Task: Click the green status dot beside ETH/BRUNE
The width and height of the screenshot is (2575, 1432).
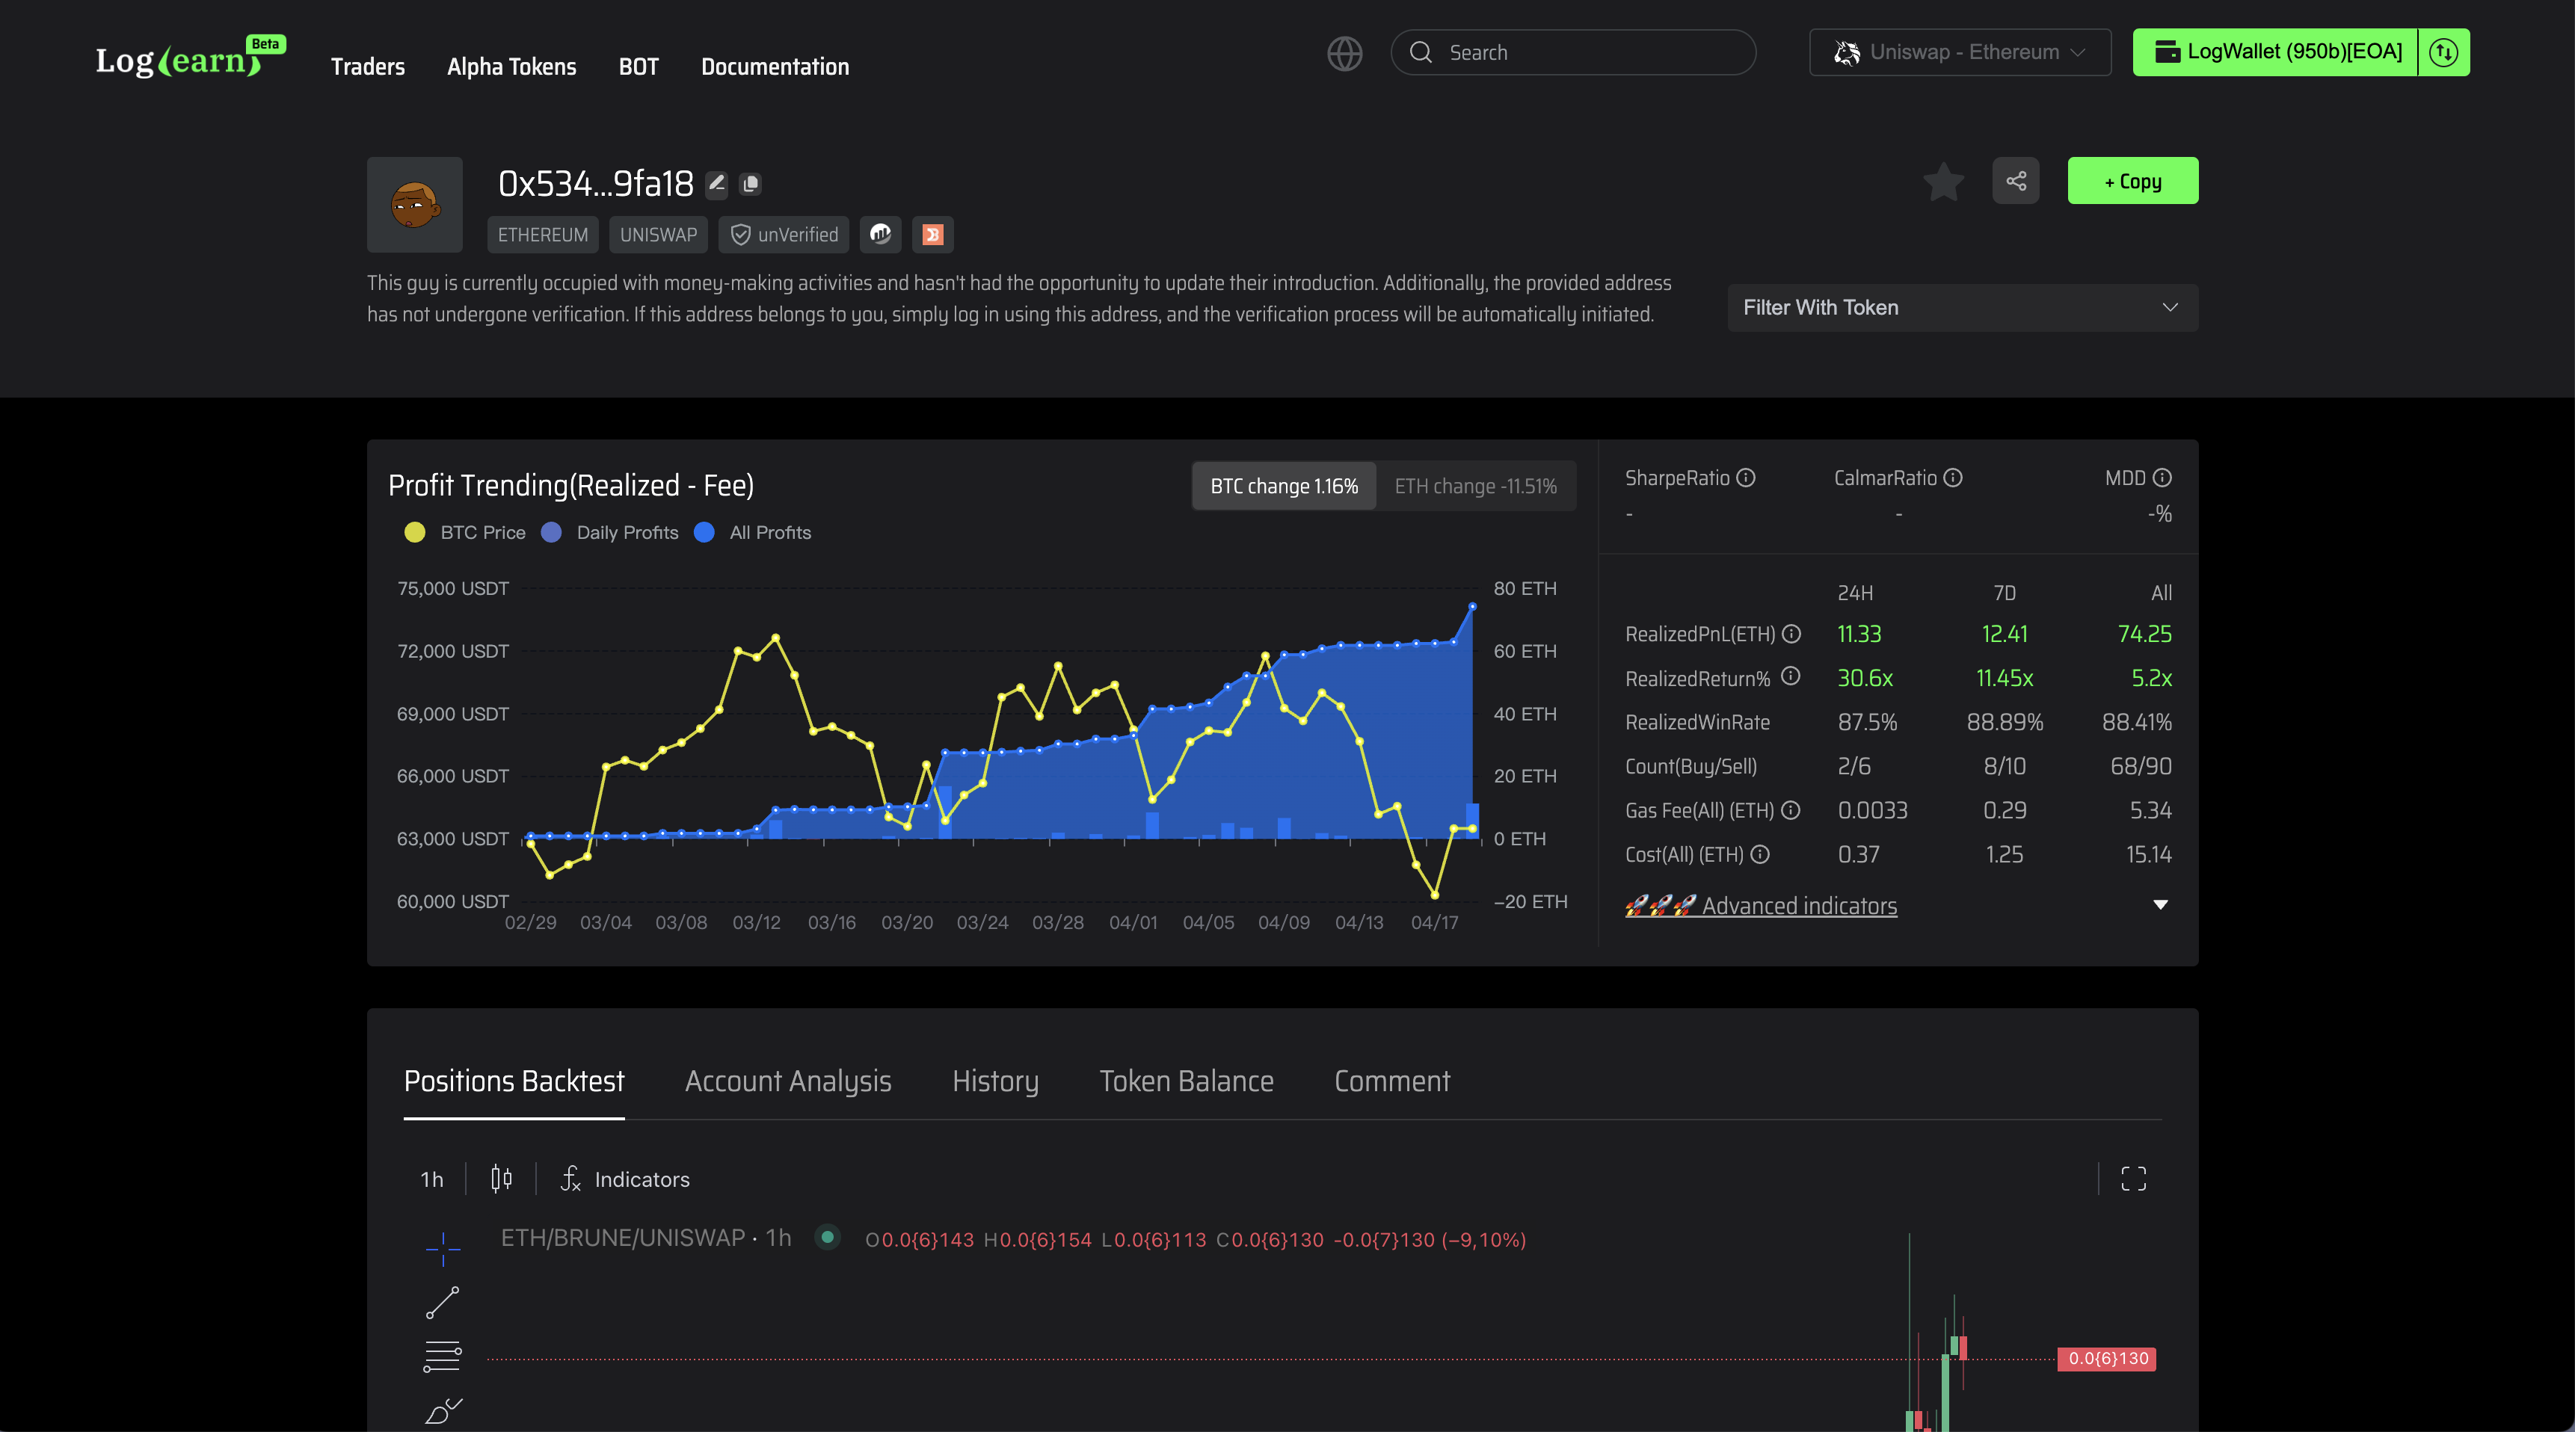Action: click(828, 1237)
